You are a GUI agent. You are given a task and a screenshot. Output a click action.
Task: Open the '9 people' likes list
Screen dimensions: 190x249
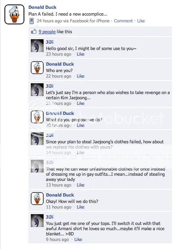point(47,32)
